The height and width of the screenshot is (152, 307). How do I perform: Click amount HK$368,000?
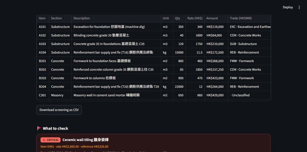(x=216, y=61)
